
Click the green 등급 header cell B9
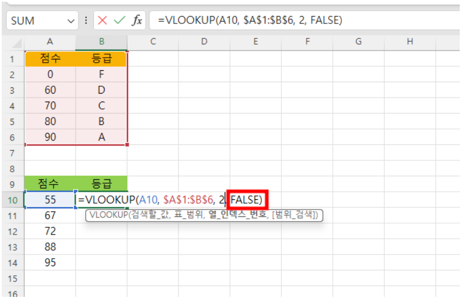coord(101,184)
